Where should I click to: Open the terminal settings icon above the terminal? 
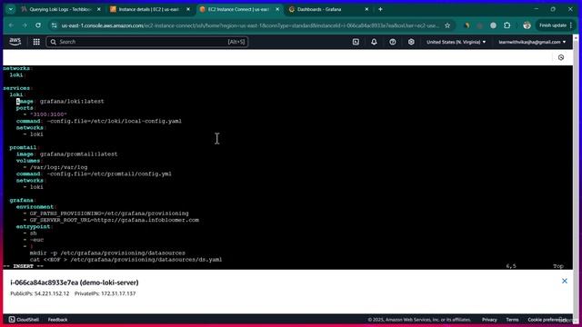point(561,57)
